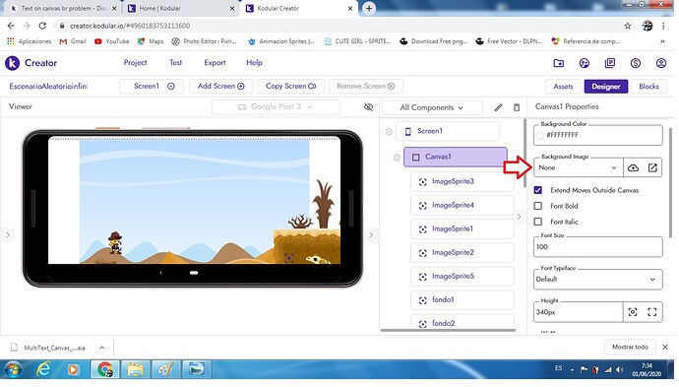Pick the Background Color swatch
This screenshot has width=679, height=387.
pyautogui.click(x=539, y=136)
